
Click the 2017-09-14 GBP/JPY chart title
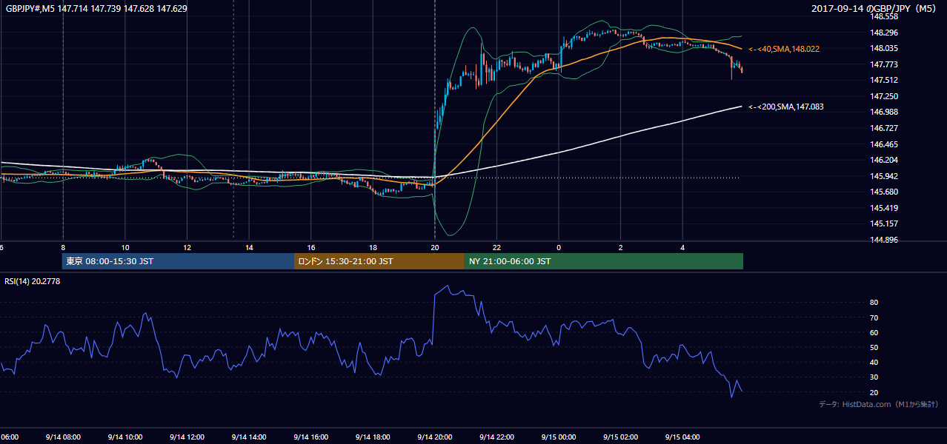tap(875, 9)
